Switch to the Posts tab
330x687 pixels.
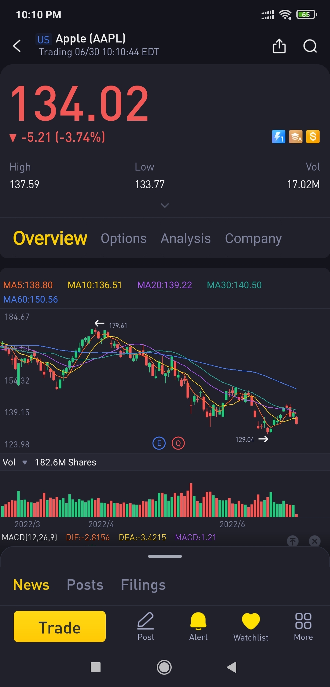tap(85, 585)
